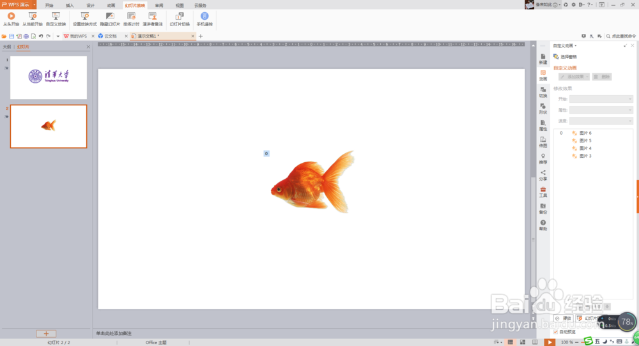Open the 云服务 (Cloud Services) ribbon tab
This screenshot has height=346, width=639.
coord(200,5)
